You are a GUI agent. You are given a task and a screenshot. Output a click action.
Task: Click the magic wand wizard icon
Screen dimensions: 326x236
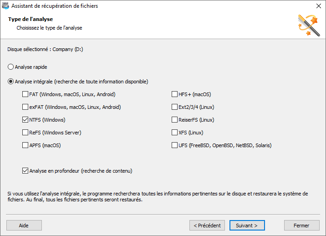coord(309,25)
